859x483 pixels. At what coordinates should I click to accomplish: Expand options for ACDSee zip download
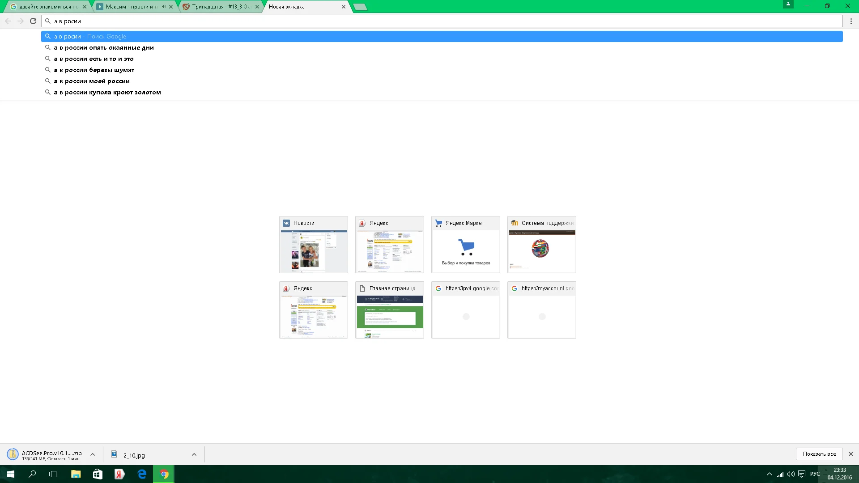(93, 454)
